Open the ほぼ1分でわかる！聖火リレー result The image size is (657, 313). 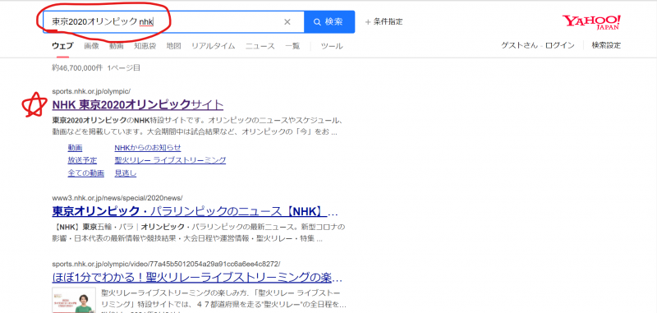pos(197,278)
